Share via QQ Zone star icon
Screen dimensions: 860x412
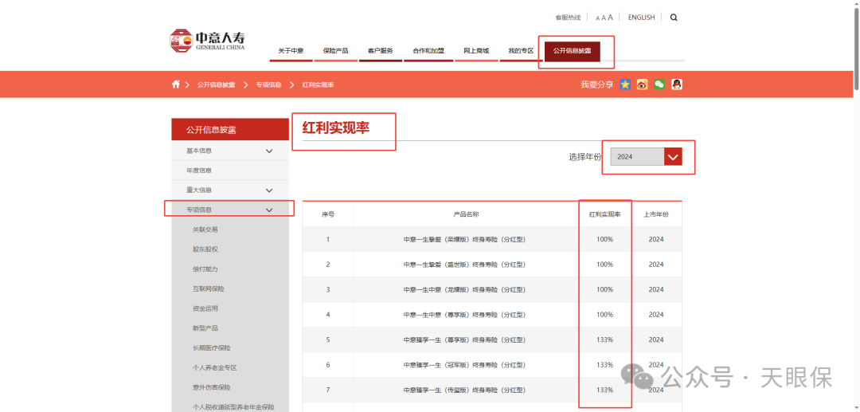point(625,84)
